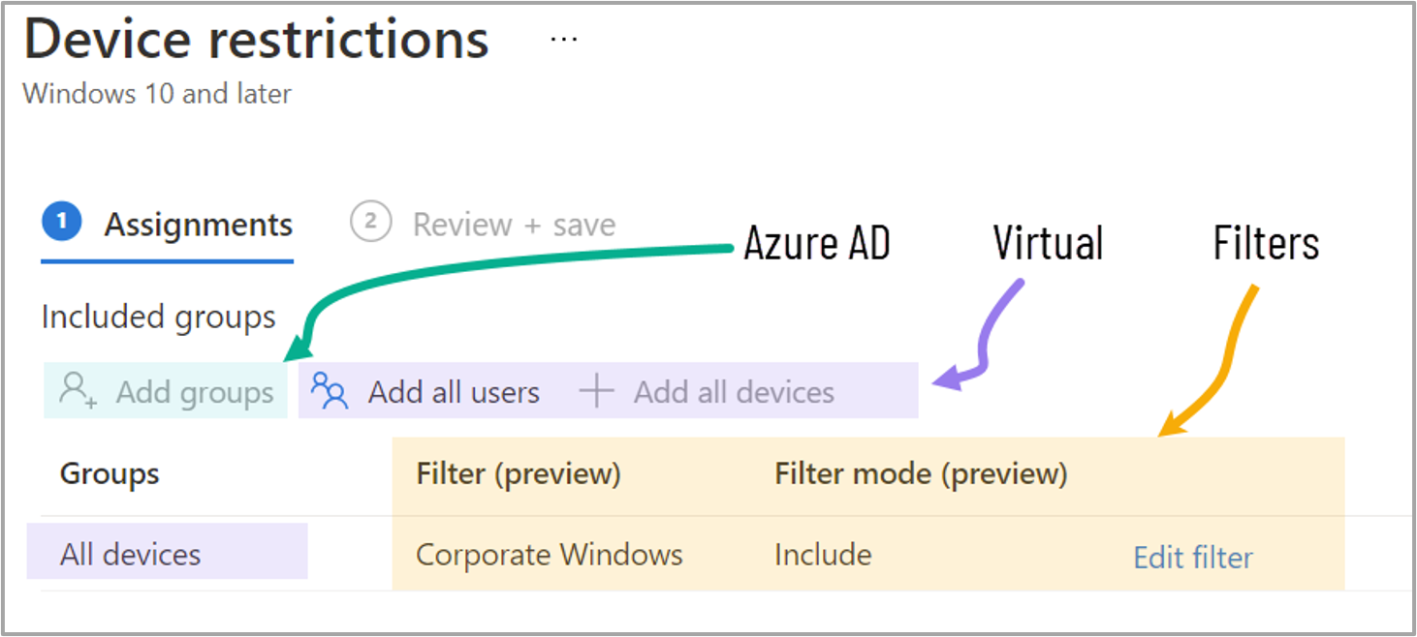Screen dimensions: 1417x637
Task: Click the Corporate Windows filter cell
Action: [x=549, y=555]
